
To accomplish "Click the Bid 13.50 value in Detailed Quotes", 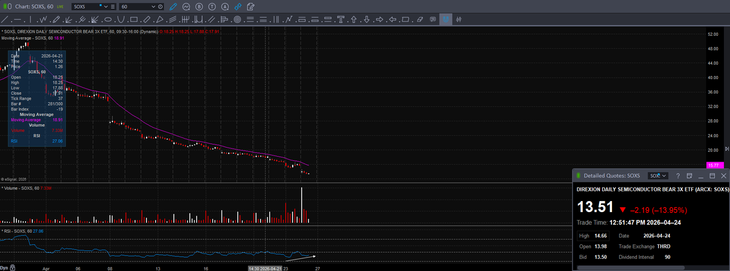I will click(x=601, y=257).
